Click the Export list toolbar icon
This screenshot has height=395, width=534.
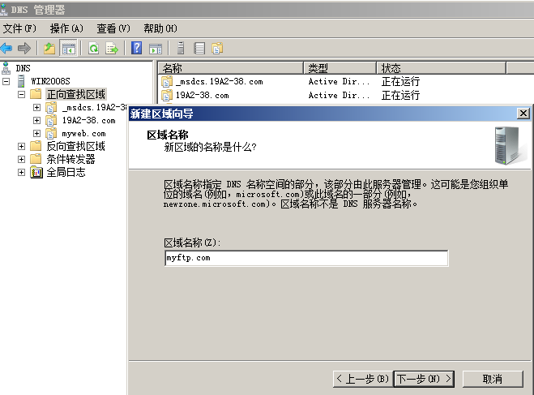coord(112,48)
